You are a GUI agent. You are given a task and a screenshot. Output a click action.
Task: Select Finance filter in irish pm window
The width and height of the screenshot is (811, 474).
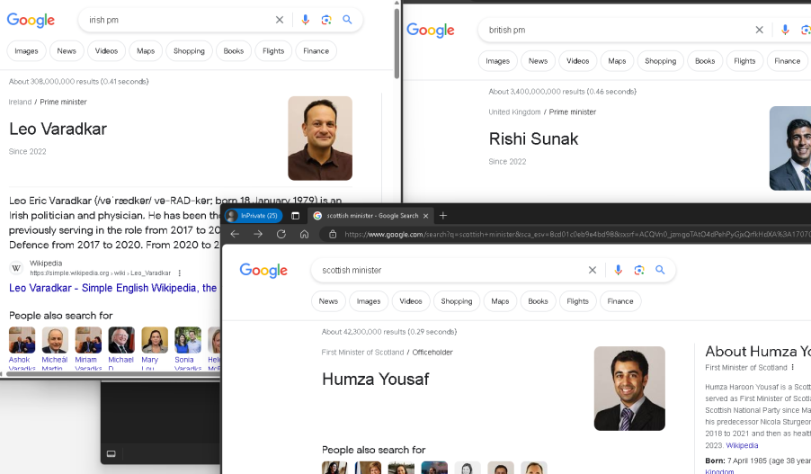tap(316, 50)
